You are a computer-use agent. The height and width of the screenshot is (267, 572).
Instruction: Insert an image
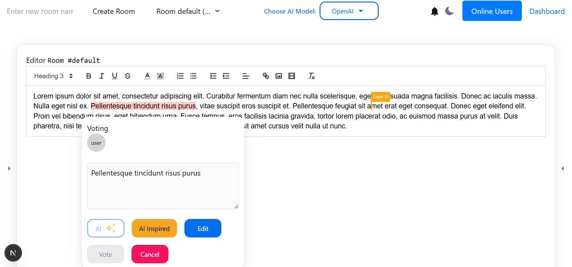pyautogui.click(x=279, y=76)
